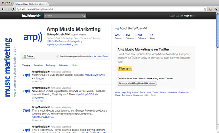This screenshot has height=133, width=219.
Task: Click the Follow button
Action: [x=28, y=56]
